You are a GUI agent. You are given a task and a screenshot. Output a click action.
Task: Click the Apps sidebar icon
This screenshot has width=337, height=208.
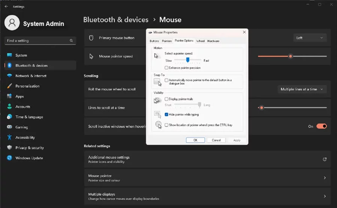click(9, 96)
